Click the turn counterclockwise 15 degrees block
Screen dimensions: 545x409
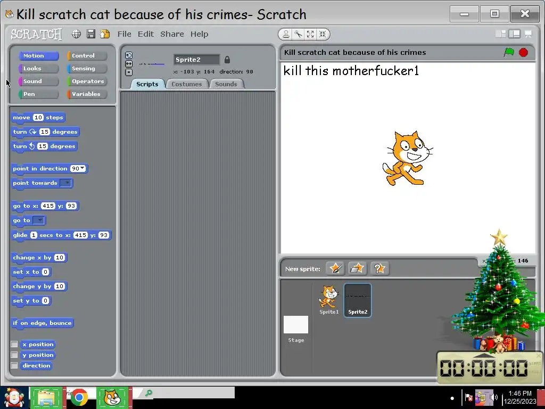point(44,146)
